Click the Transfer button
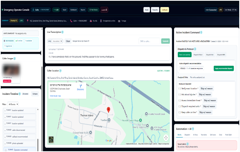240x152 pixels. [x=155, y=10]
